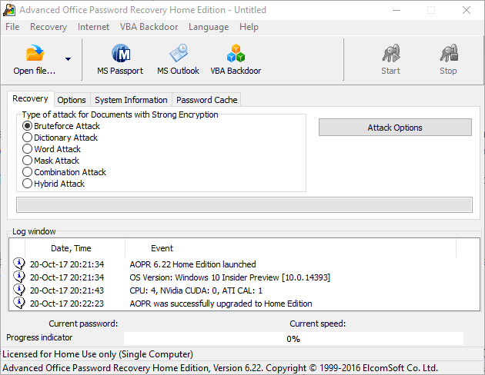Select Mask Attack radio button
Viewport: 485px width, 375px height.
(x=28, y=161)
